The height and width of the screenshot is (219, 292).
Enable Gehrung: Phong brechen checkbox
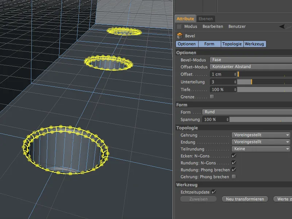click(x=234, y=177)
